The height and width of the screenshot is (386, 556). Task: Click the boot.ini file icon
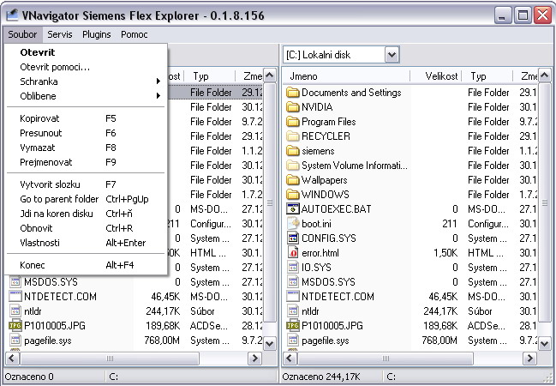point(292,224)
